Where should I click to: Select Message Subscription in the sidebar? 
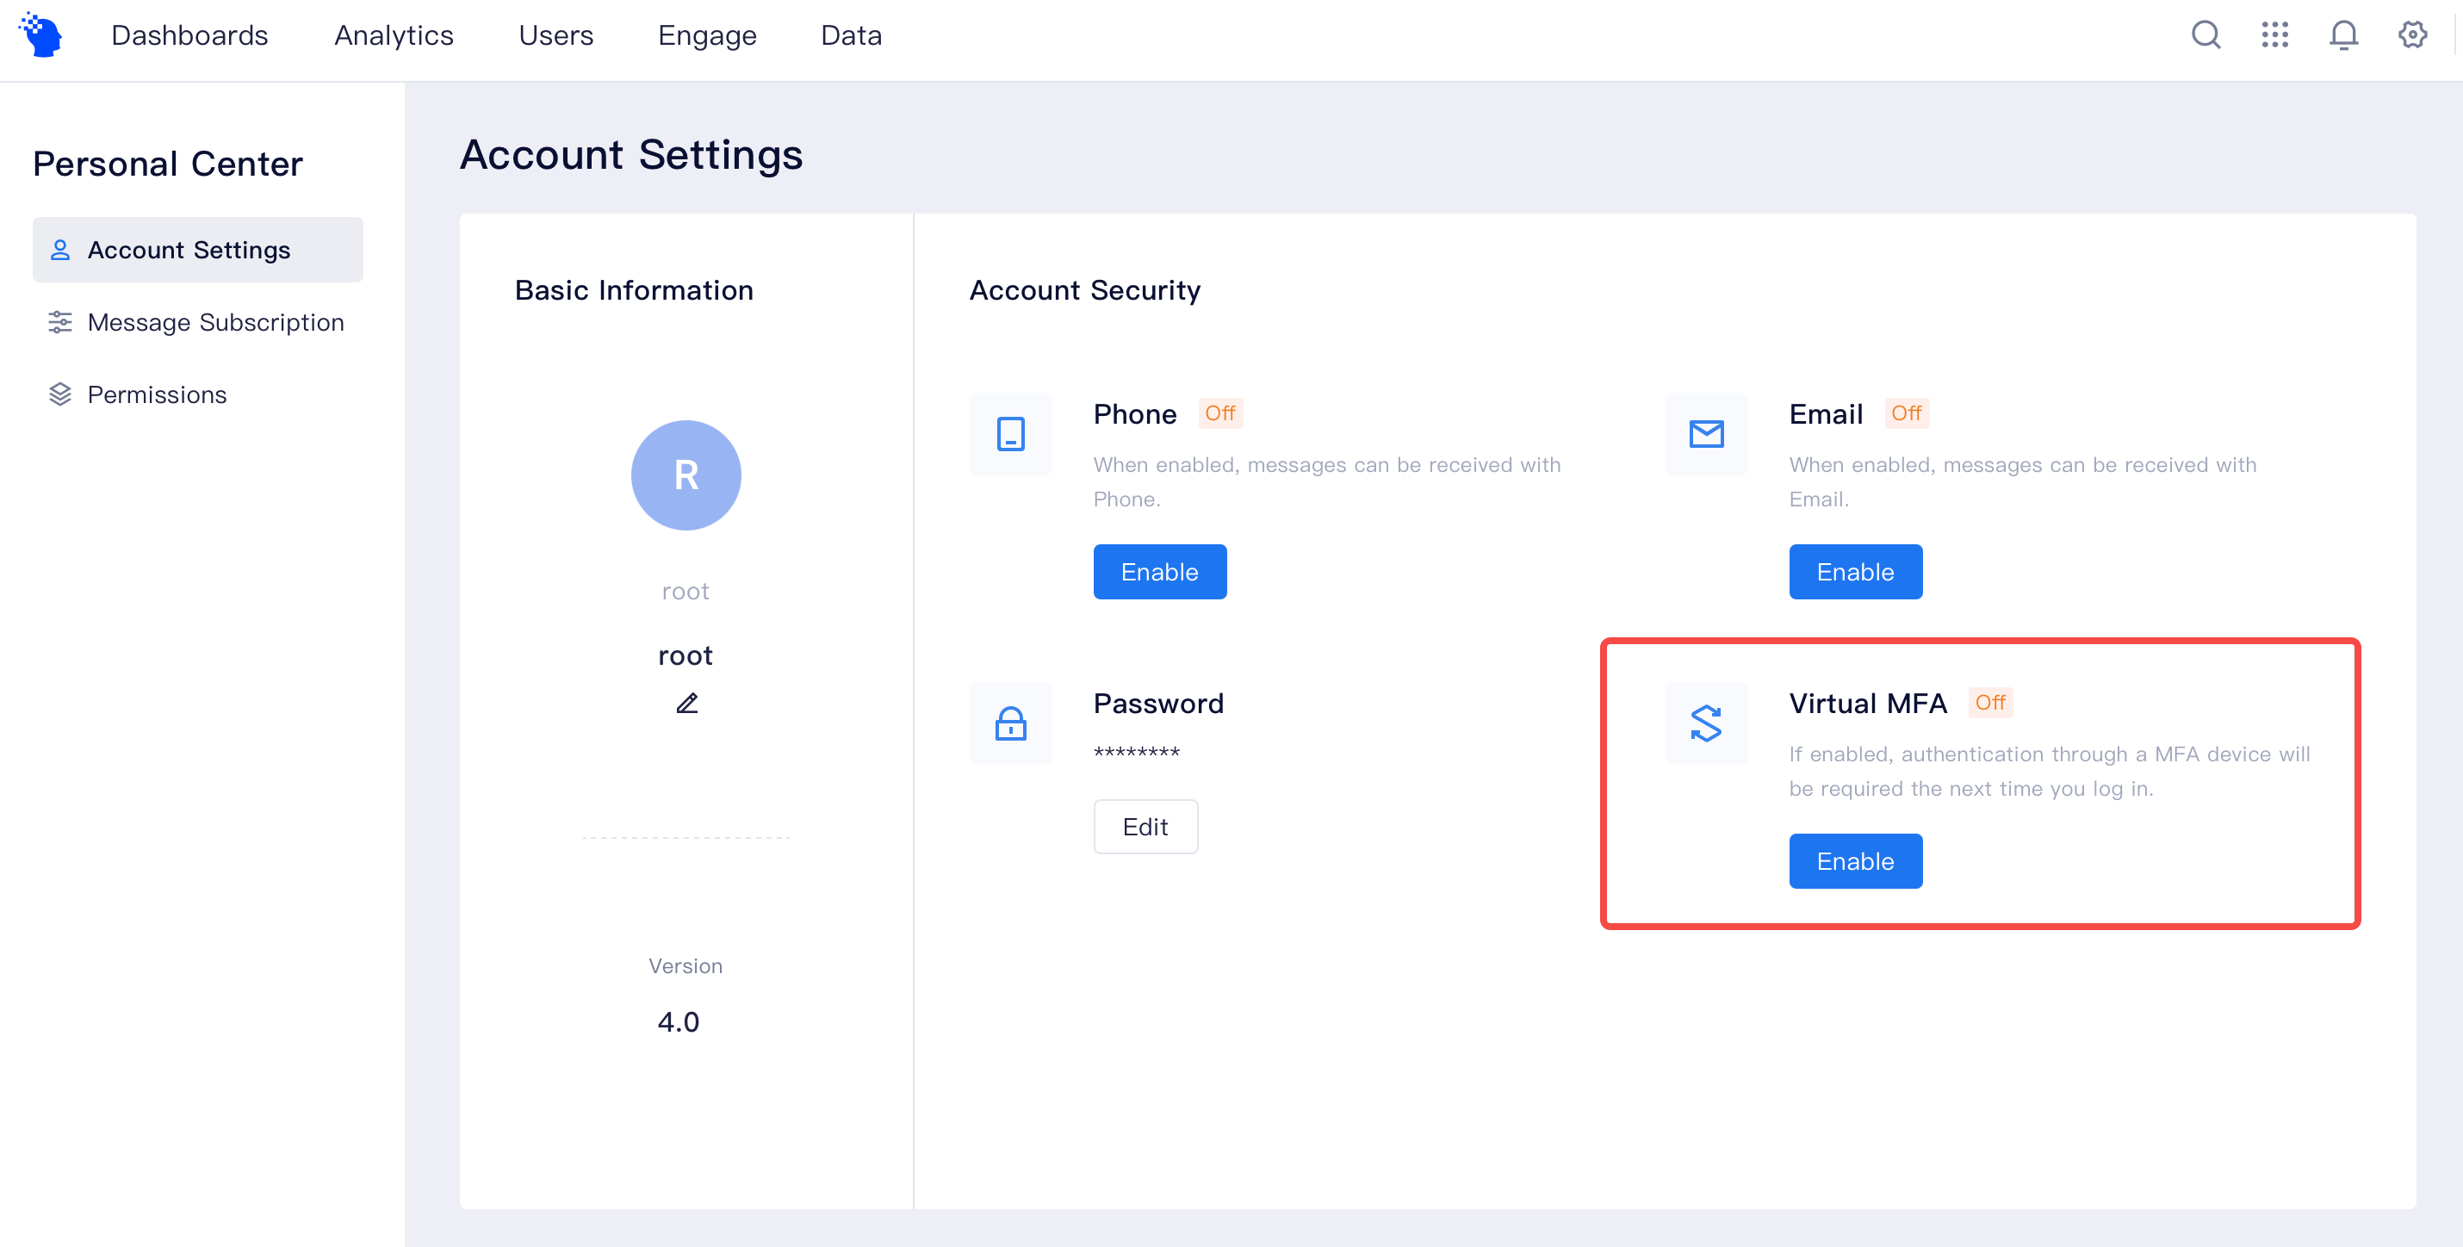[x=198, y=322]
